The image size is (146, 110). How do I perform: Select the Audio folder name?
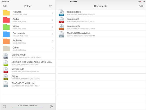(16, 19)
